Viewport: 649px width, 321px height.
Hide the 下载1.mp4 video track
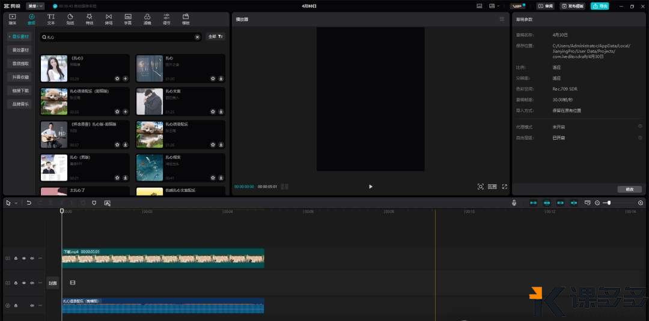tap(24, 258)
